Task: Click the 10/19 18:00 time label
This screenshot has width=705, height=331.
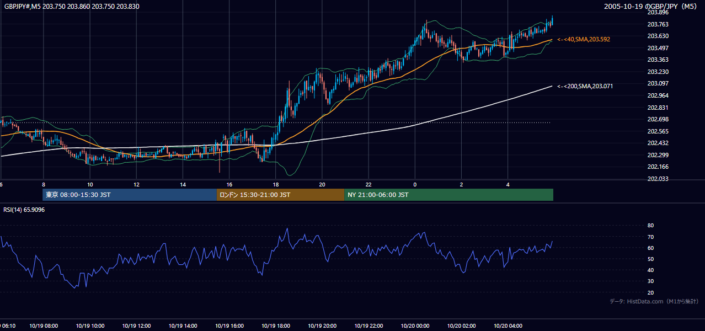Action: 276,325
